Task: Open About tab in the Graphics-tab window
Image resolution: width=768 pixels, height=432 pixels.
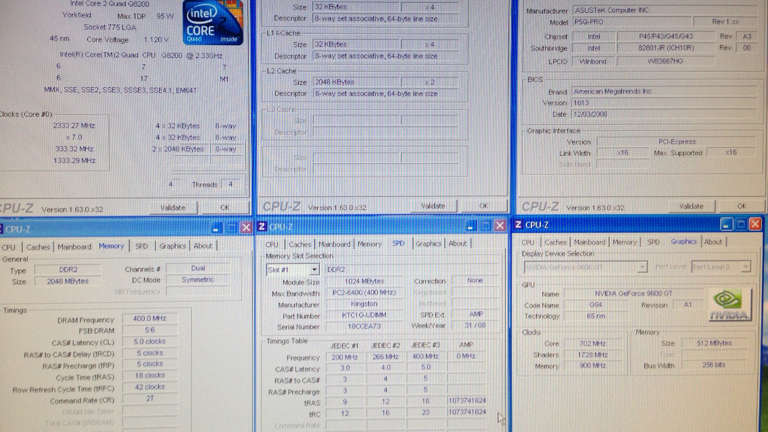Action: coord(713,242)
